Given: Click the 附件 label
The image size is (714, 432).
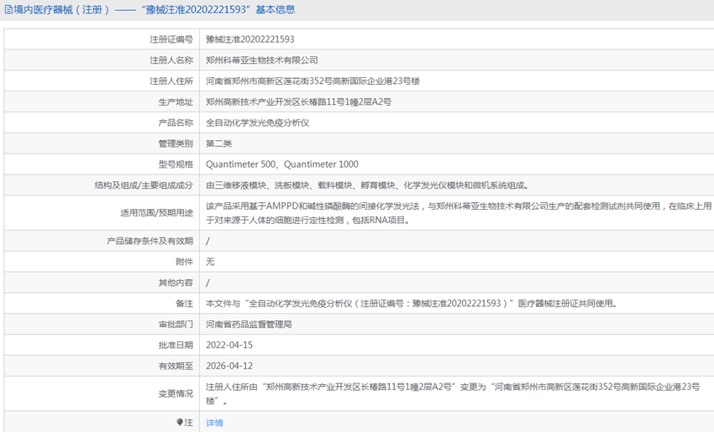Looking at the screenshot, I should click(185, 262).
